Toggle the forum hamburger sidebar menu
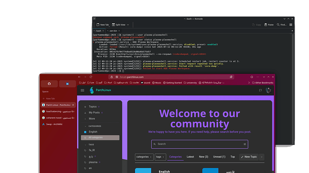 [82, 90]
